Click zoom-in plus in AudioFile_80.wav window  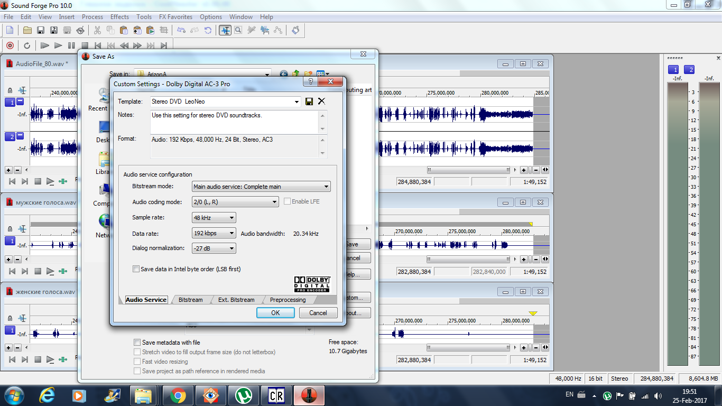[524, 170]
